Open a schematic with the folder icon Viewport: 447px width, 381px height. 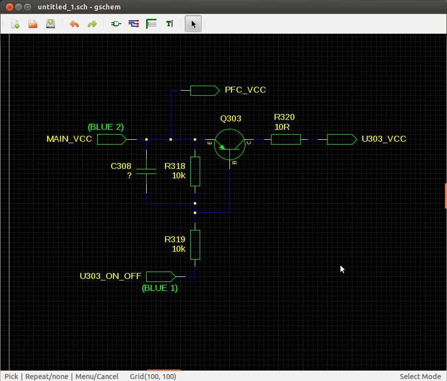click(33, 24)
